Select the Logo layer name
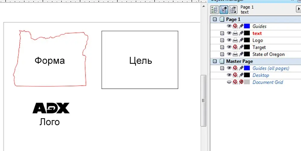 (x=258, y=40)
